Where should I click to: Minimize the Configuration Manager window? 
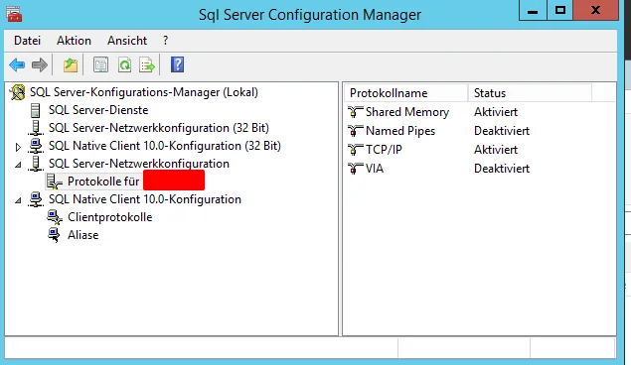tap(533, 11)
